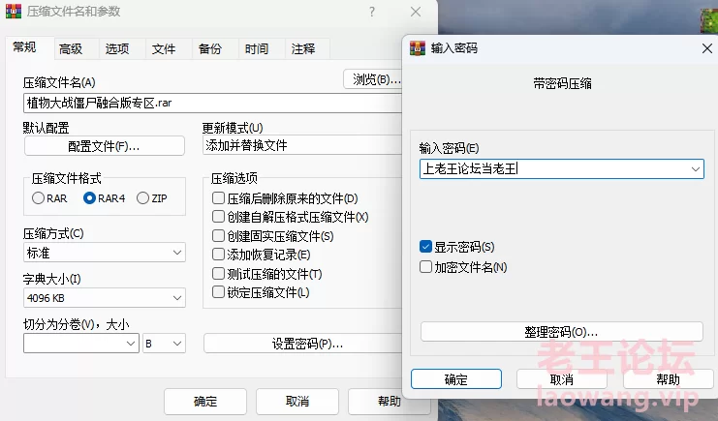Expand the dictionary size dropdown showing 4096 KB
Screen dimensions: 718x421
point(105,298)
